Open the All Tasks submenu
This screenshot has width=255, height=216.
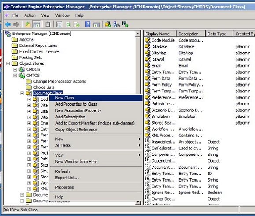pyautogui.click(x=96, y=145)
